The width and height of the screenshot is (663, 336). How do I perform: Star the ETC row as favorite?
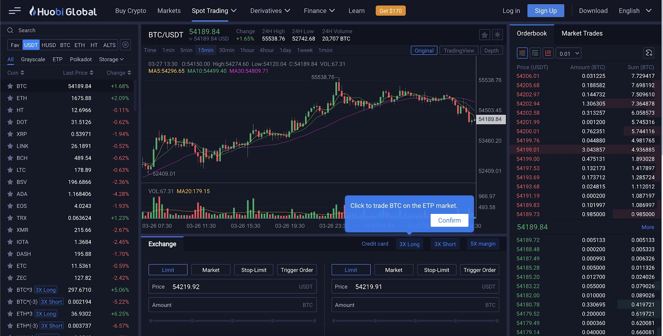pos(10,266)
